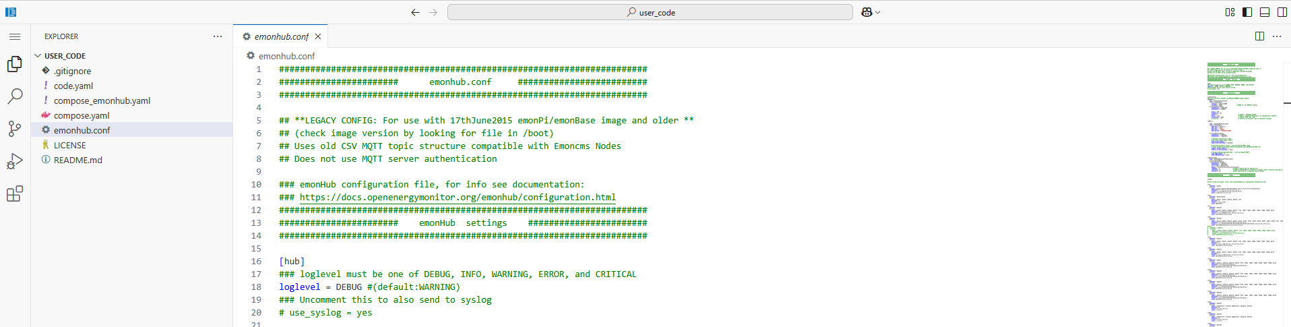
Task: Go forward with the right arrow
Action: (x=433, y=12)
